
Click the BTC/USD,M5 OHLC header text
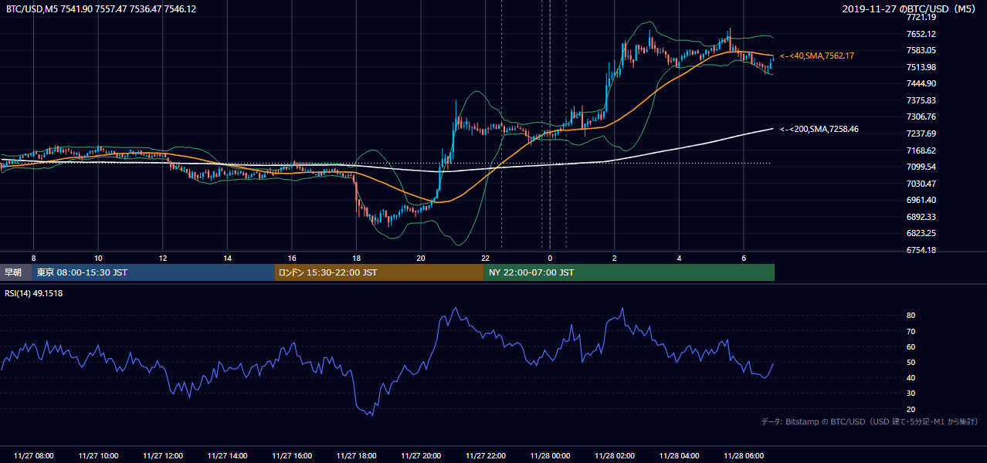coord(100,8)
